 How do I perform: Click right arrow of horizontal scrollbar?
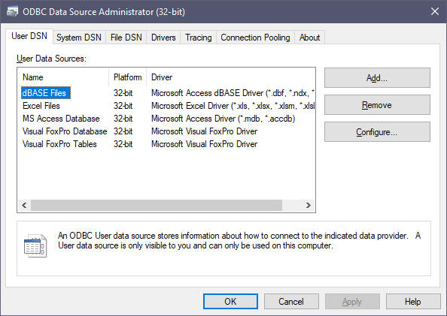pos(309,205)
